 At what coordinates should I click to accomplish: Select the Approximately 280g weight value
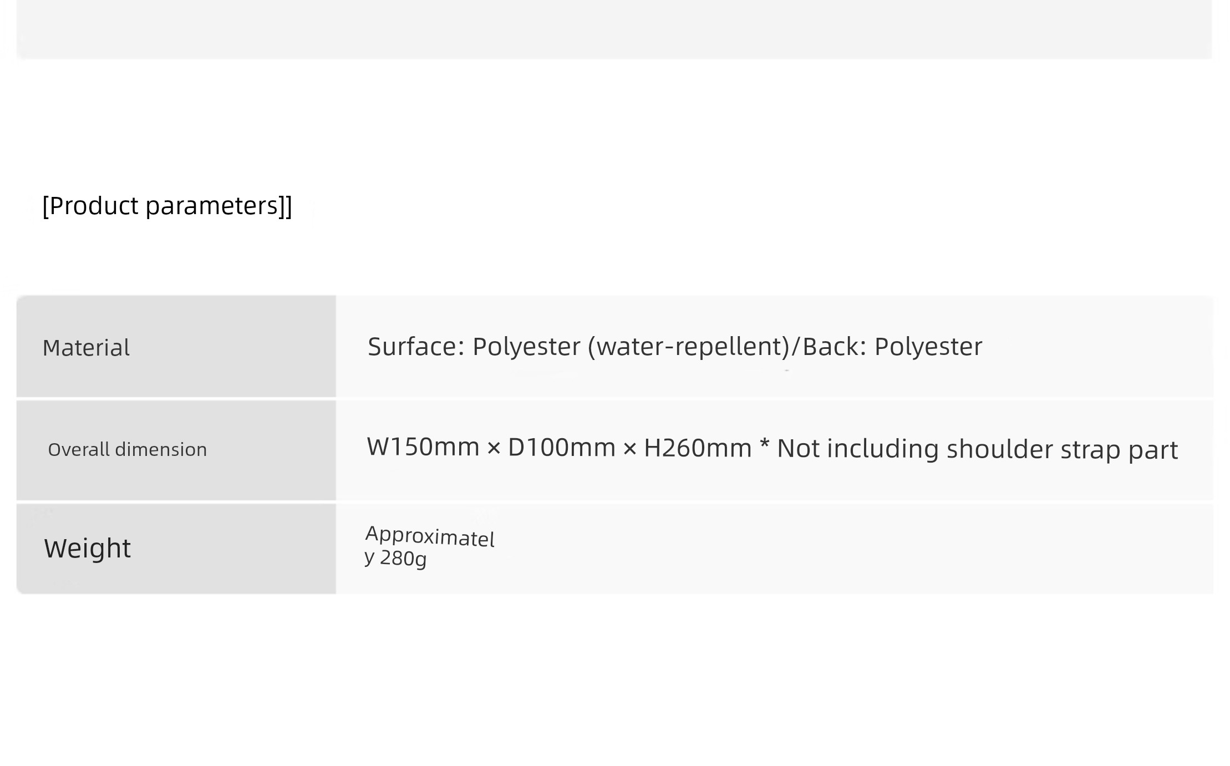(430, 546)
